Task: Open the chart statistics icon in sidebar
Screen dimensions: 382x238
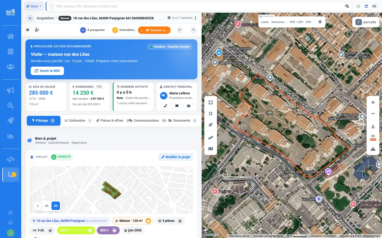Action: tap(11, 136)
